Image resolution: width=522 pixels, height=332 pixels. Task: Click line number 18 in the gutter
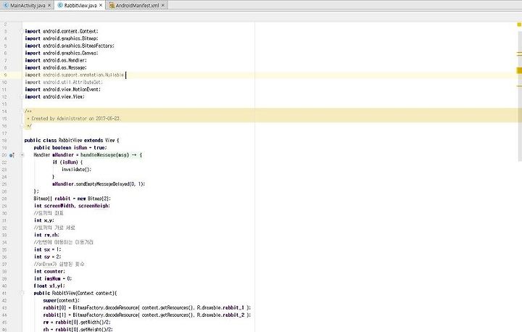tap(4, 141)
